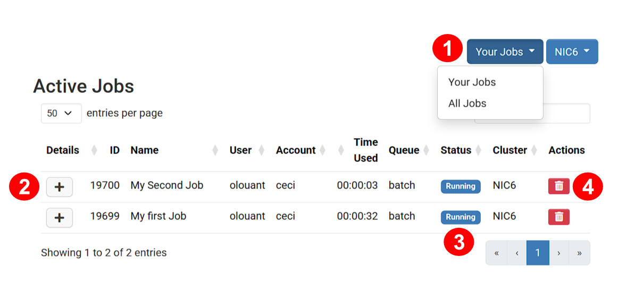Image resolution: width=626 pixels, height=308 pixels.
Task: Sort table by User column header
Action: coord(240,150)
